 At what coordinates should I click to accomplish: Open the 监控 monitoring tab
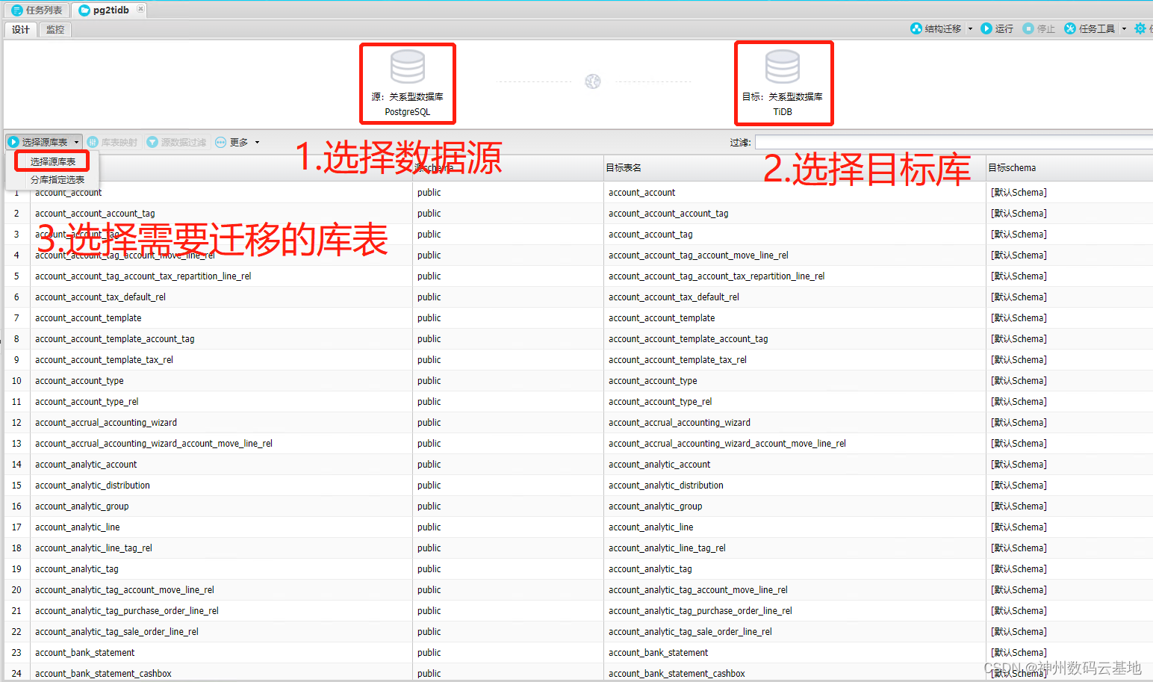pos(55,29)
